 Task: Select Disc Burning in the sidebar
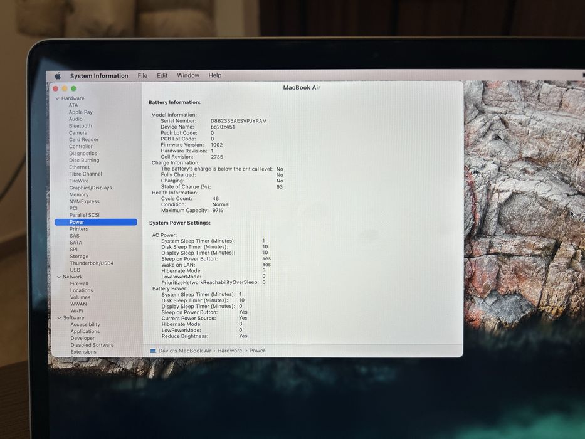coord(84,160)
